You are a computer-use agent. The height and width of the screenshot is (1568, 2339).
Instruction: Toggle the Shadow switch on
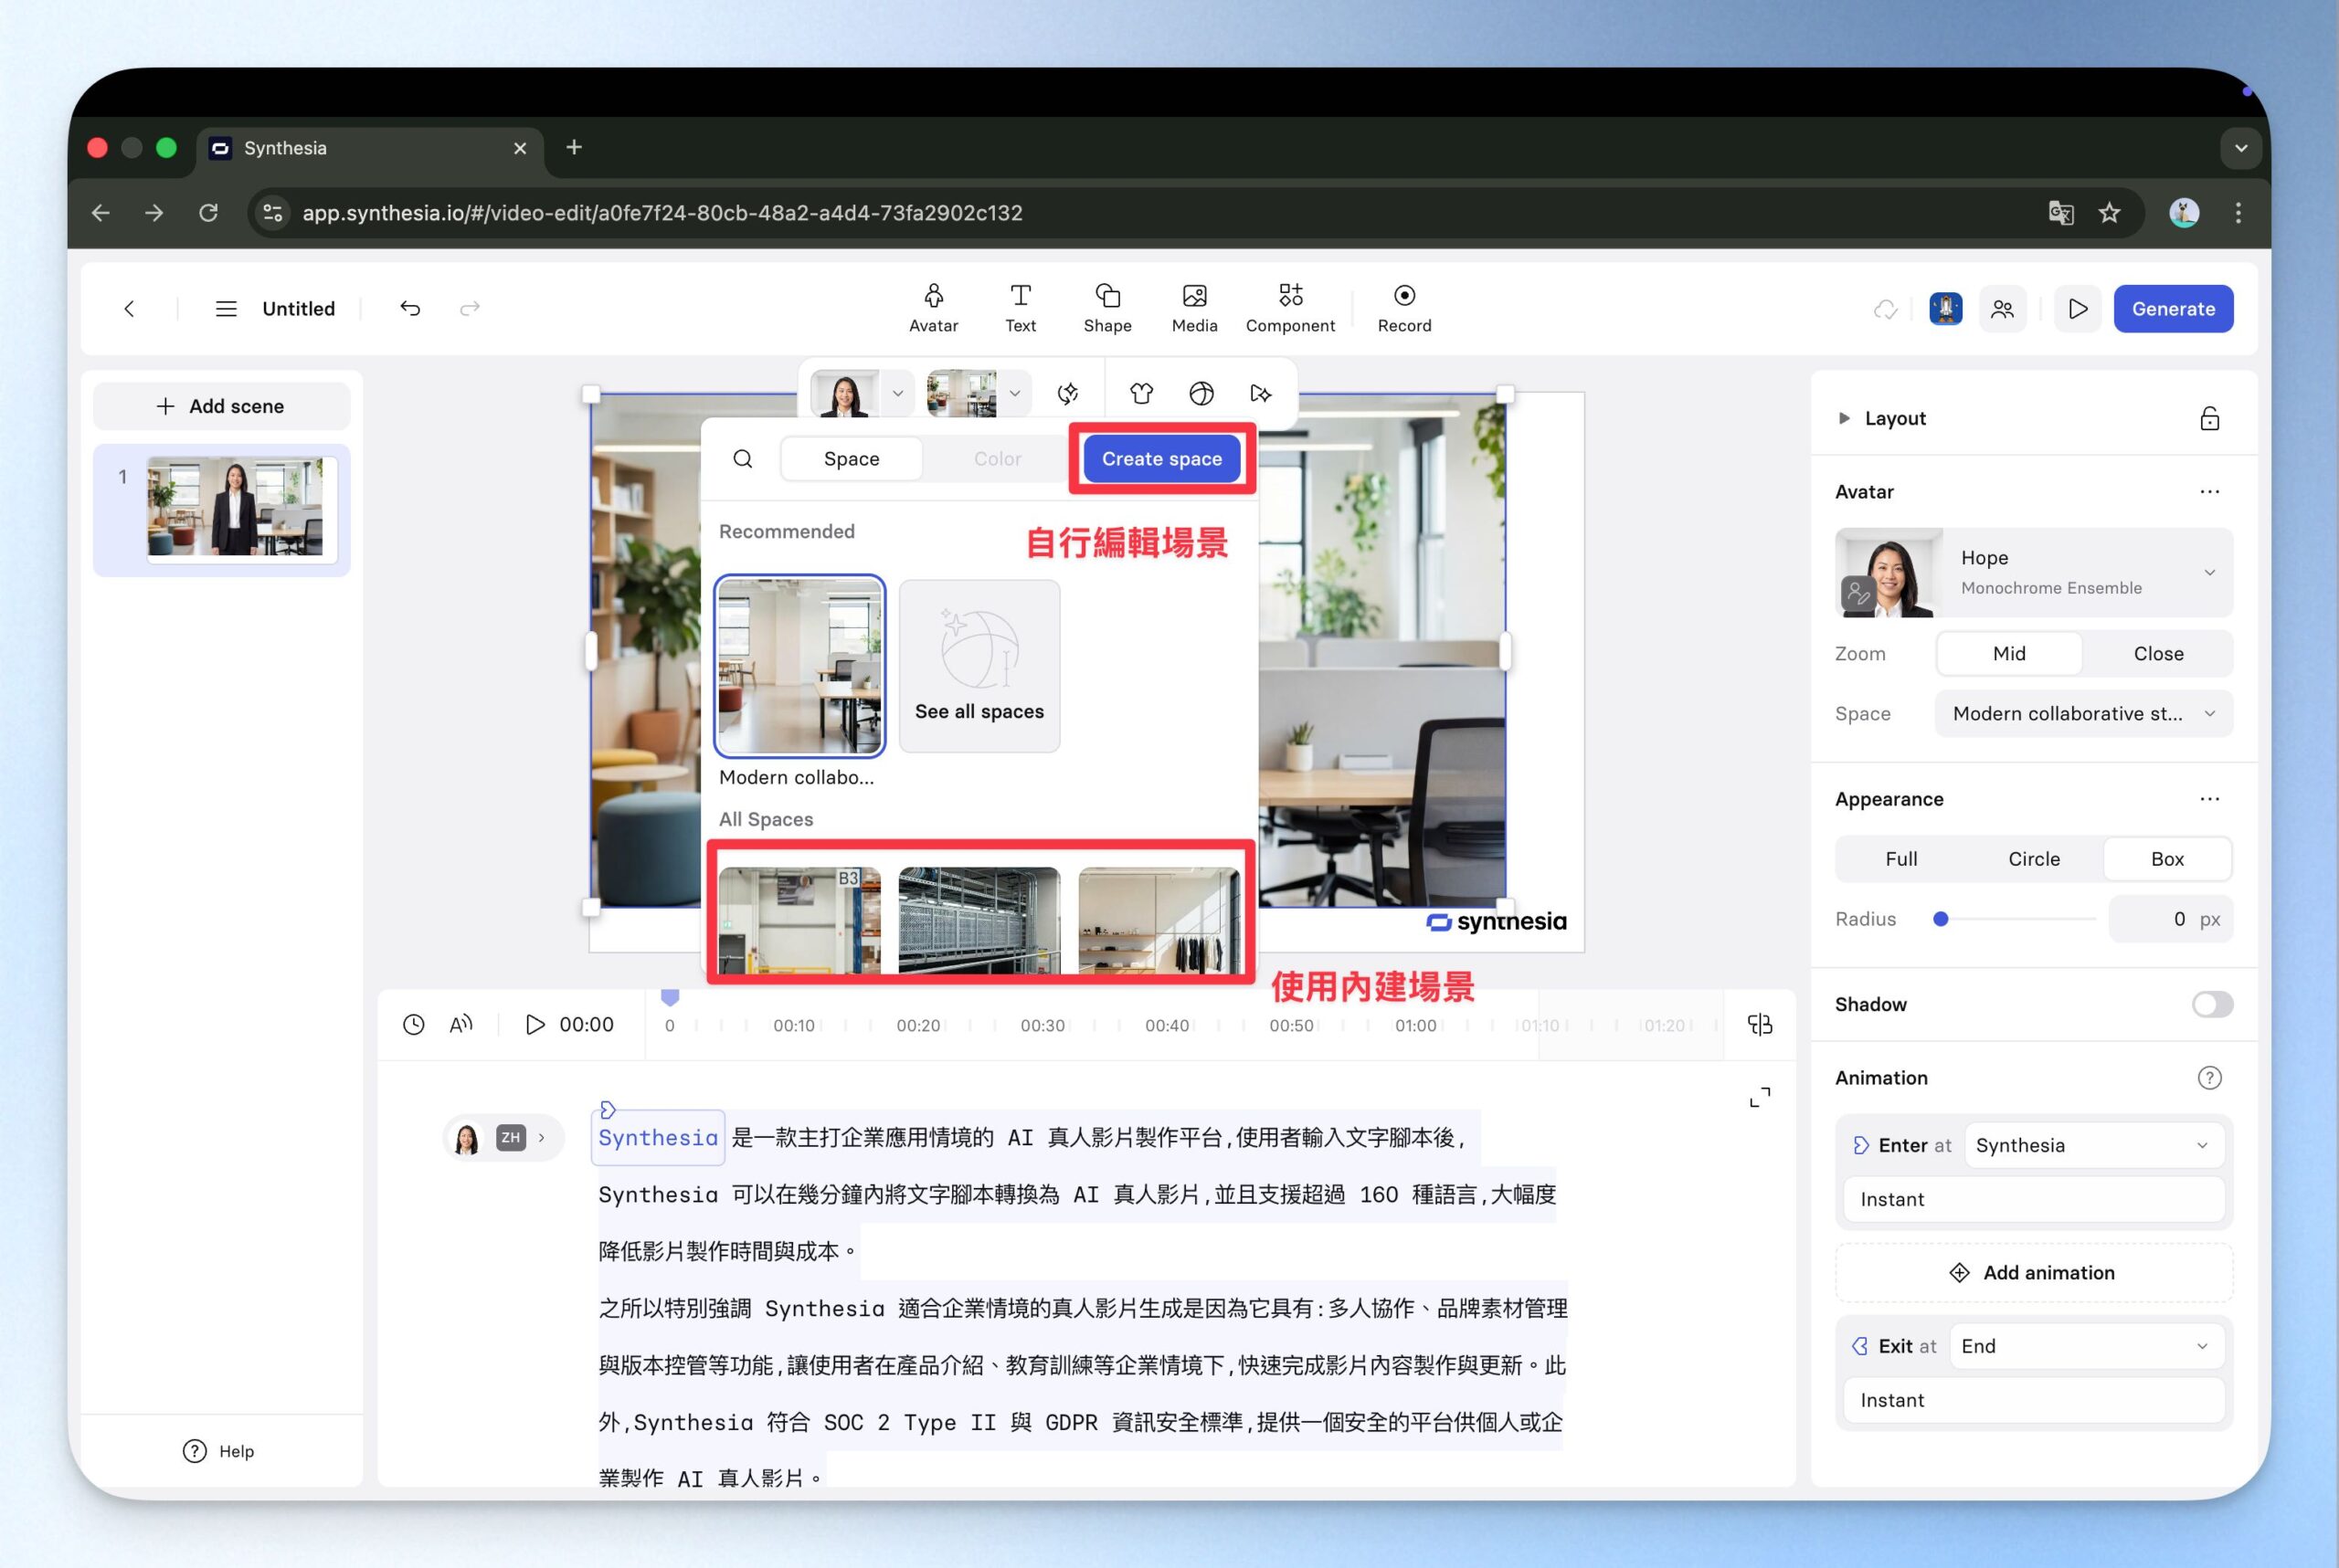[2211, 1004]
